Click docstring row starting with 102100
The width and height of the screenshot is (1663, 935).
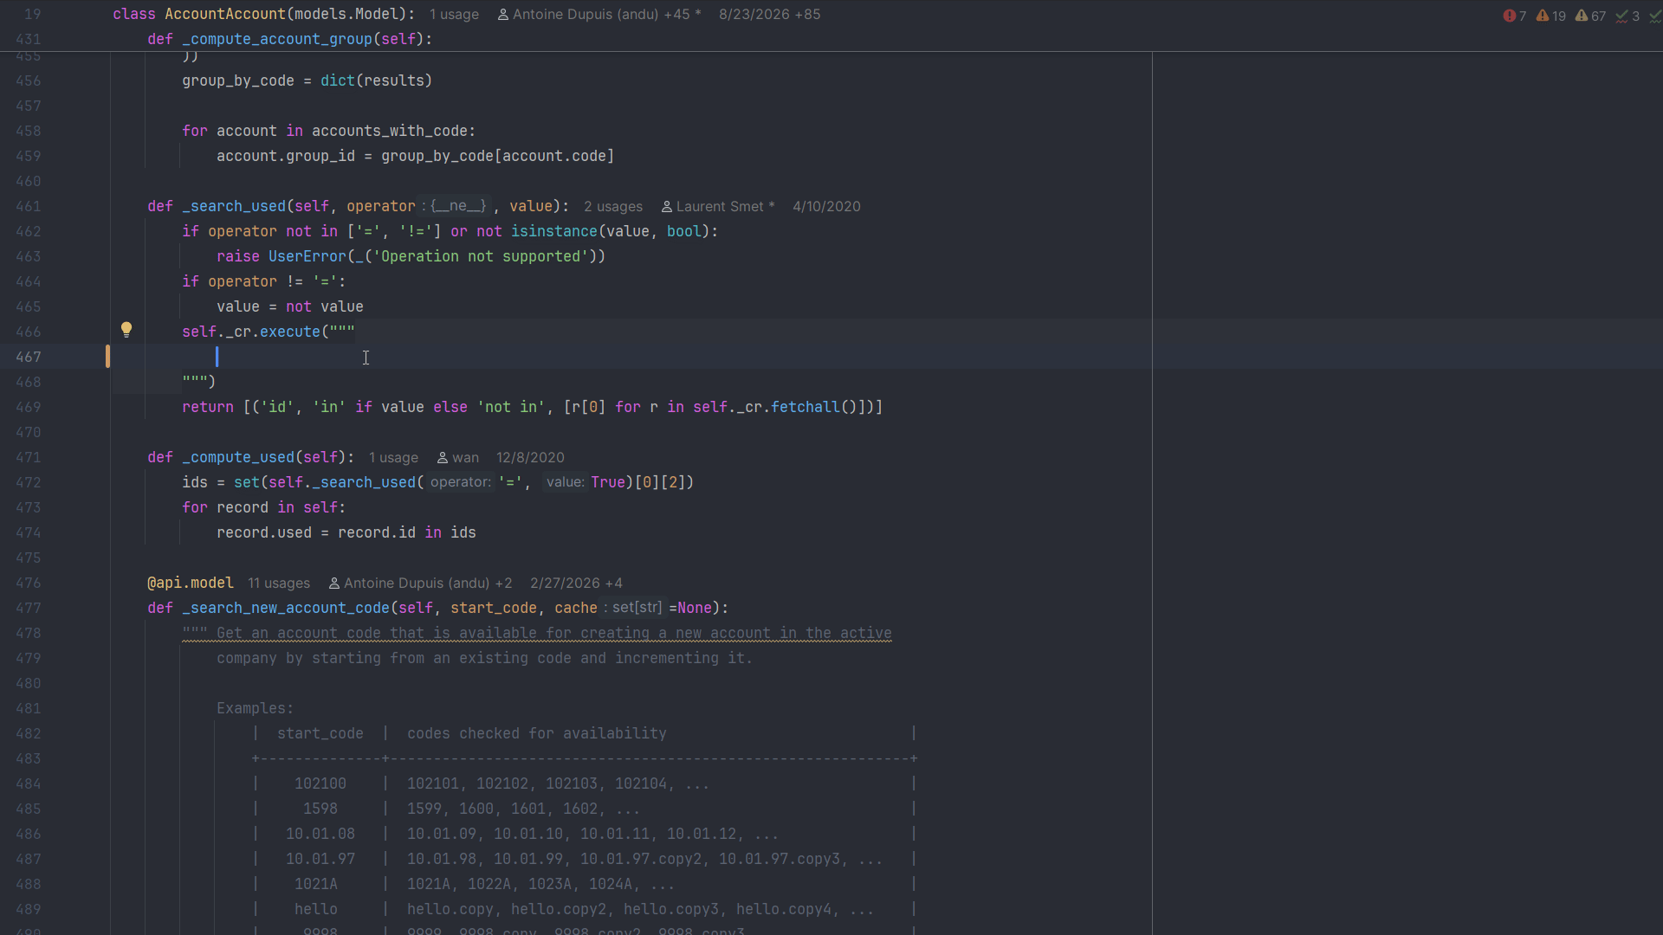(584, 784)
